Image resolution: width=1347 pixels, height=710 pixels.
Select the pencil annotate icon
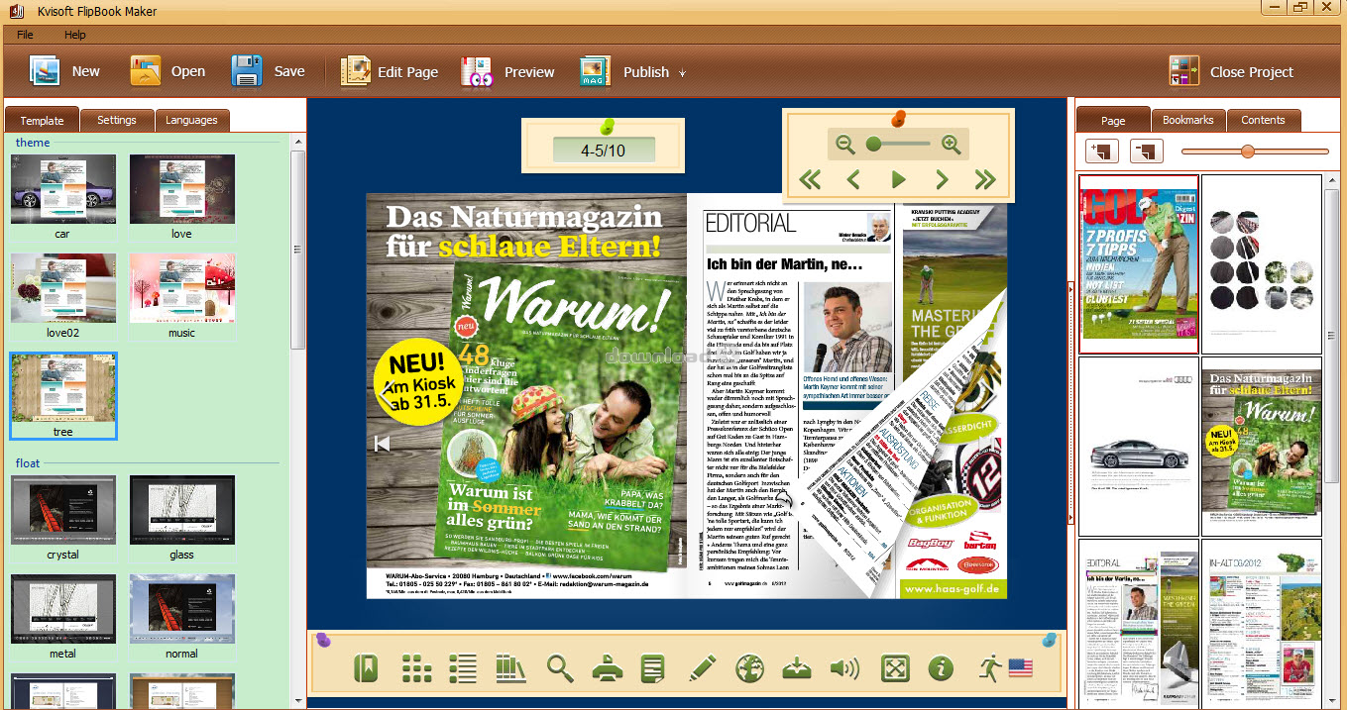[702, 668]
